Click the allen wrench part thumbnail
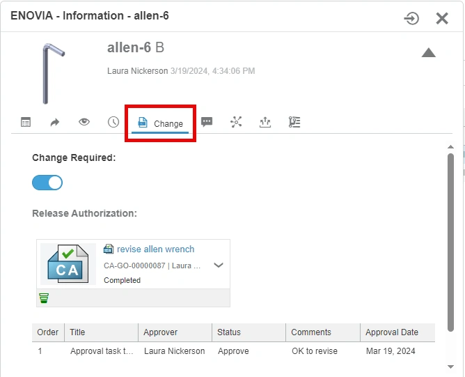The image size is (465, 377). click(x=54, y=72)
